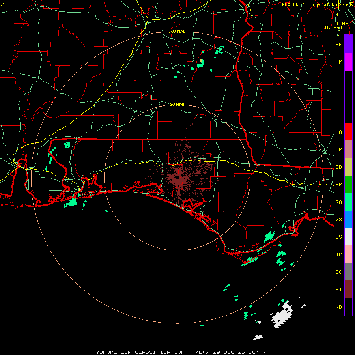Click the large white dry snow echo

[282, 315]
